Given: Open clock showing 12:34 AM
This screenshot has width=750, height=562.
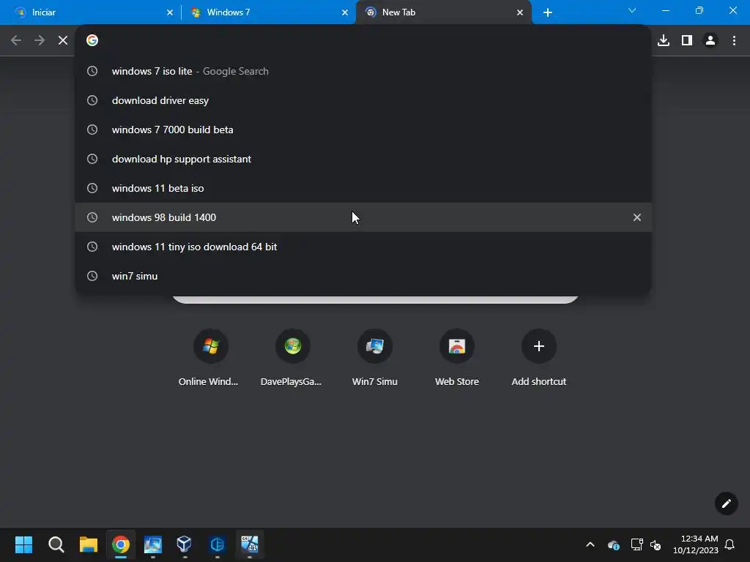Looking at the screenshot, I should click(696, 544).
